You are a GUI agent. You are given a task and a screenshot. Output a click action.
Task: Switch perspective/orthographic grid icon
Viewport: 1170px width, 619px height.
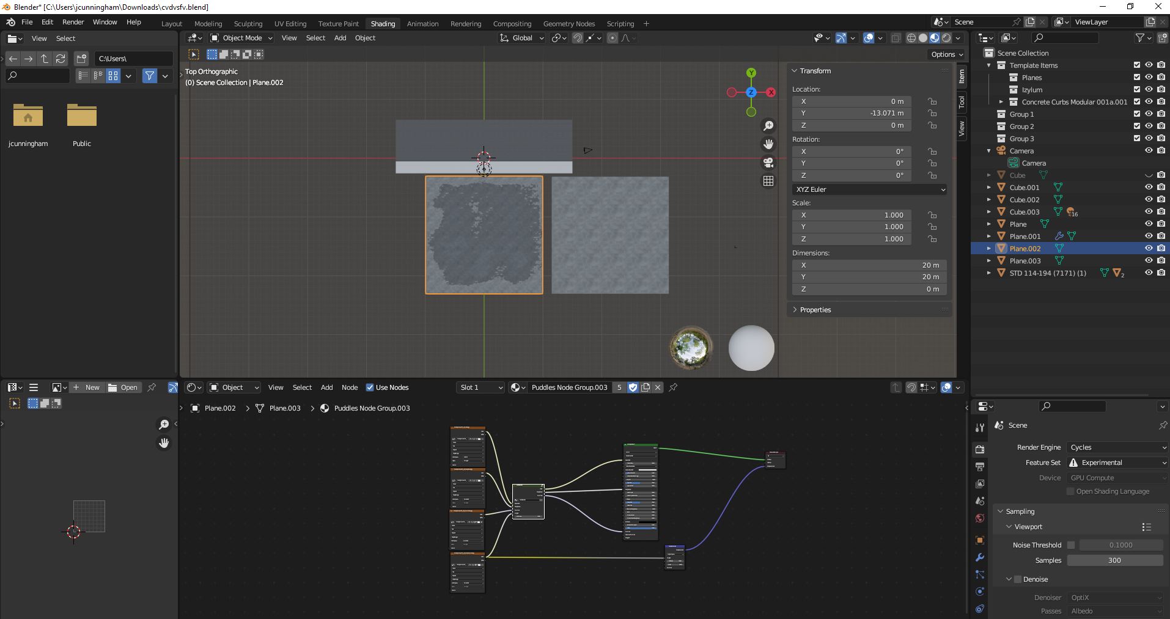(768, 181)
